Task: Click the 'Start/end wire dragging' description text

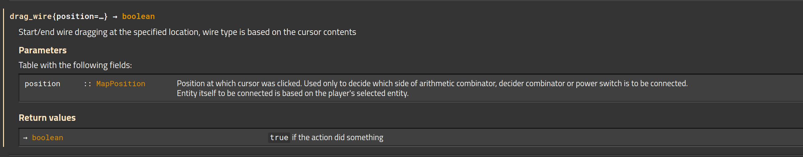Action: [x=187, y=32]
